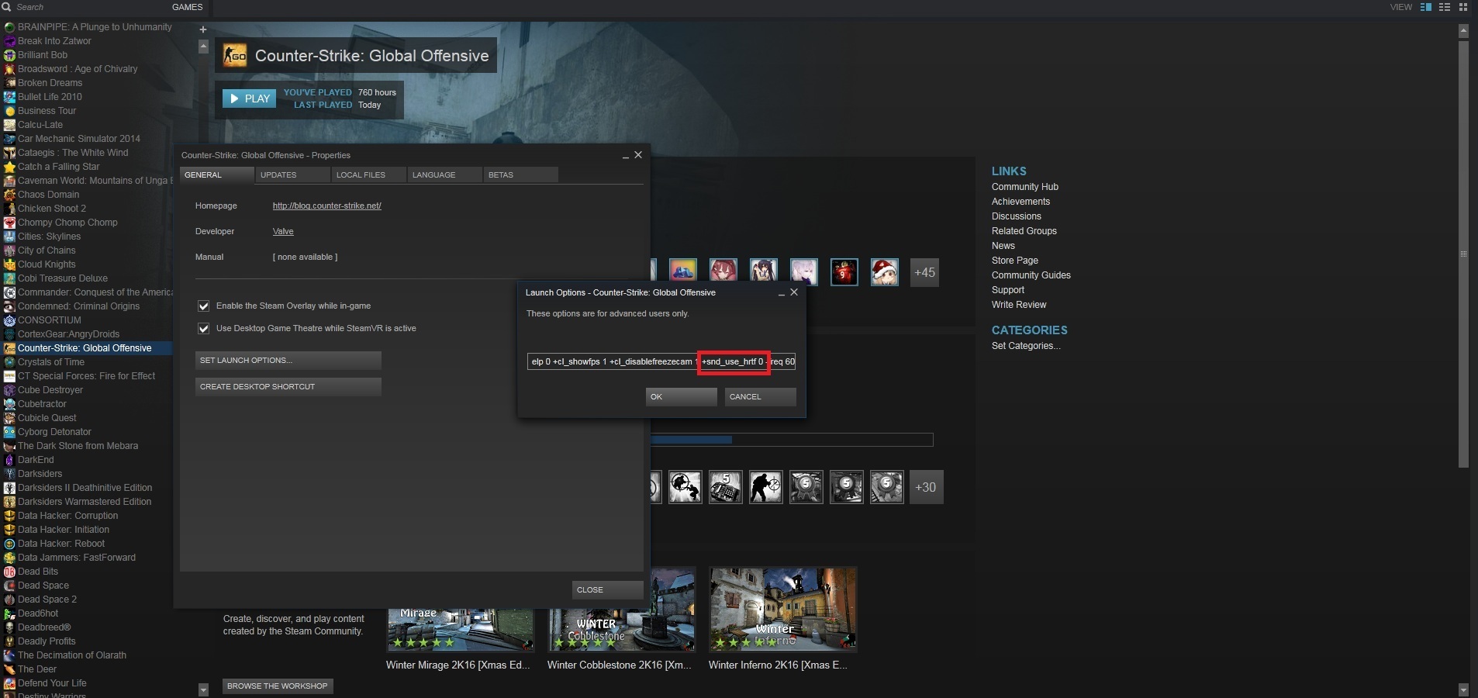
Task: Confirm launch options with OK
Action: pos(682,396)
